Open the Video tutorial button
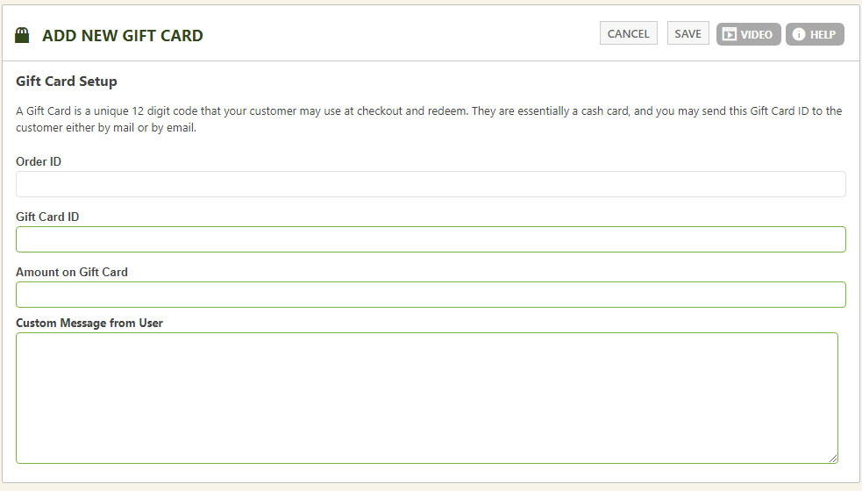This screenshot has width=862, height=491. point(748,34)
